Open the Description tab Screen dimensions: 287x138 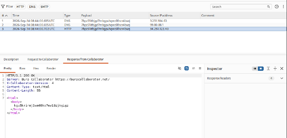pos(11,59)
